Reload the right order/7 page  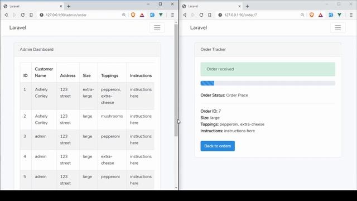[201, 15]
